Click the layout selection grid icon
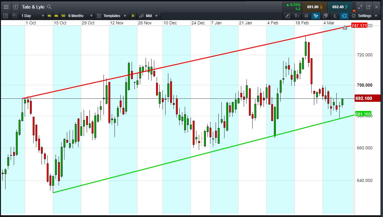 [x=14, y=16]
